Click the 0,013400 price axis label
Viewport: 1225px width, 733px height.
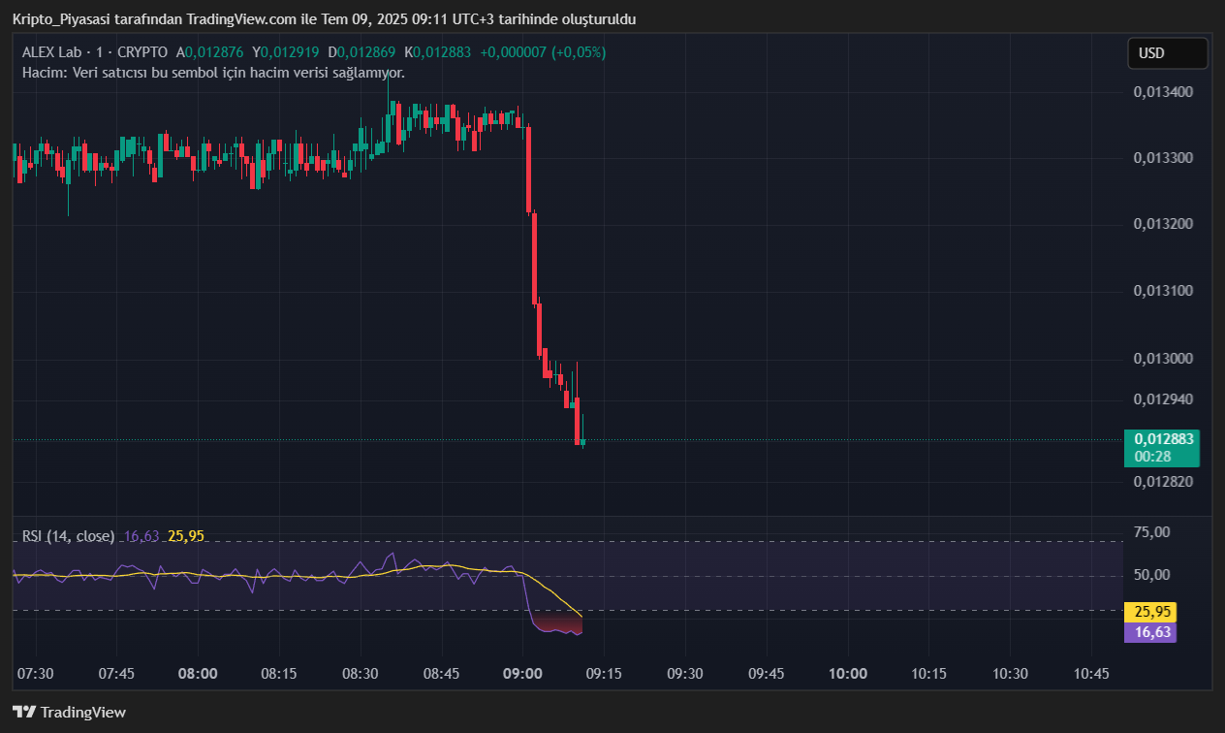click(x=1162, y=92)
